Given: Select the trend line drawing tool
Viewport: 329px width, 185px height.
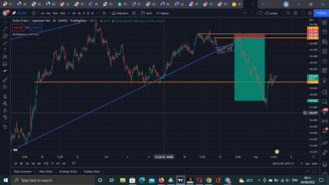Looking at the screenshot, I should (5, 29).
